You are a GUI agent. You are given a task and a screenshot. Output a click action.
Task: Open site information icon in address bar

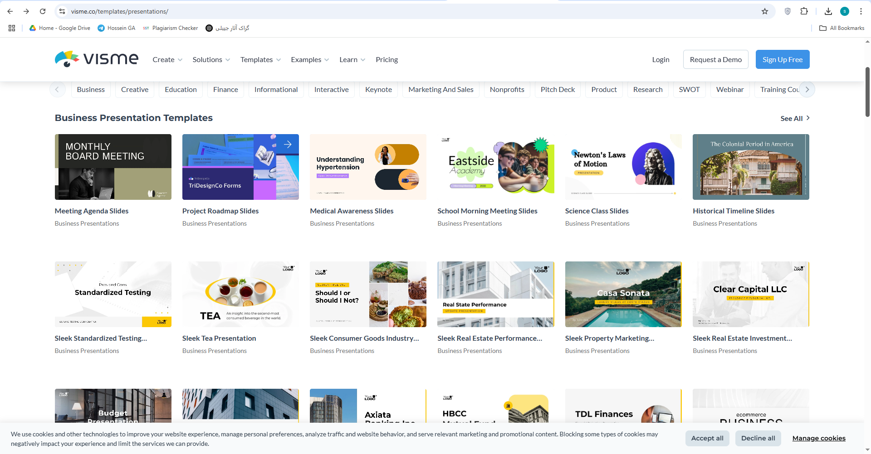[x=62, y=11]
